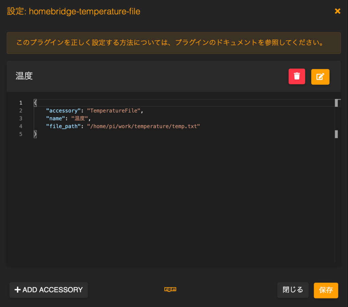Save the config with 保存 button
This screenshot has height=307, width=348.
tap(326, 290)
